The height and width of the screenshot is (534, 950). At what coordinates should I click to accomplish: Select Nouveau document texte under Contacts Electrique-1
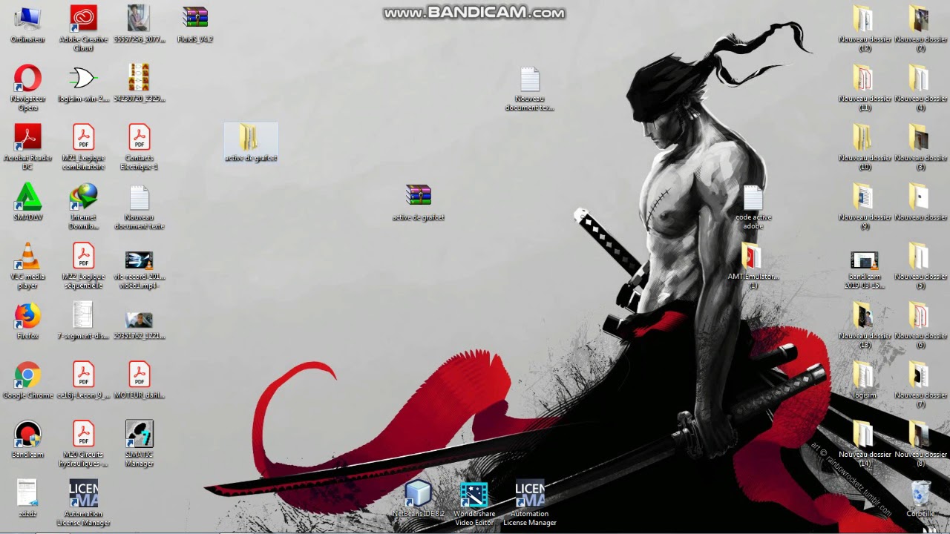tap(139, 206)
